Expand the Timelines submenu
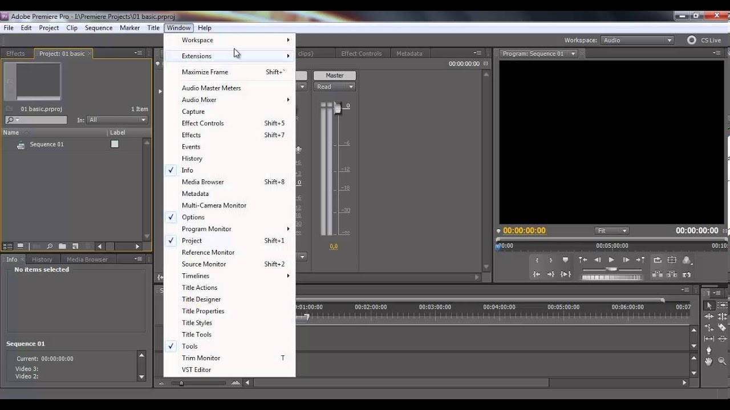730x410 pixels. click(229, 276)
